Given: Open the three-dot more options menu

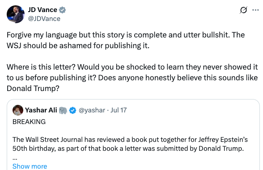Looking at the screenshot, I should click(x=255, y=10).
